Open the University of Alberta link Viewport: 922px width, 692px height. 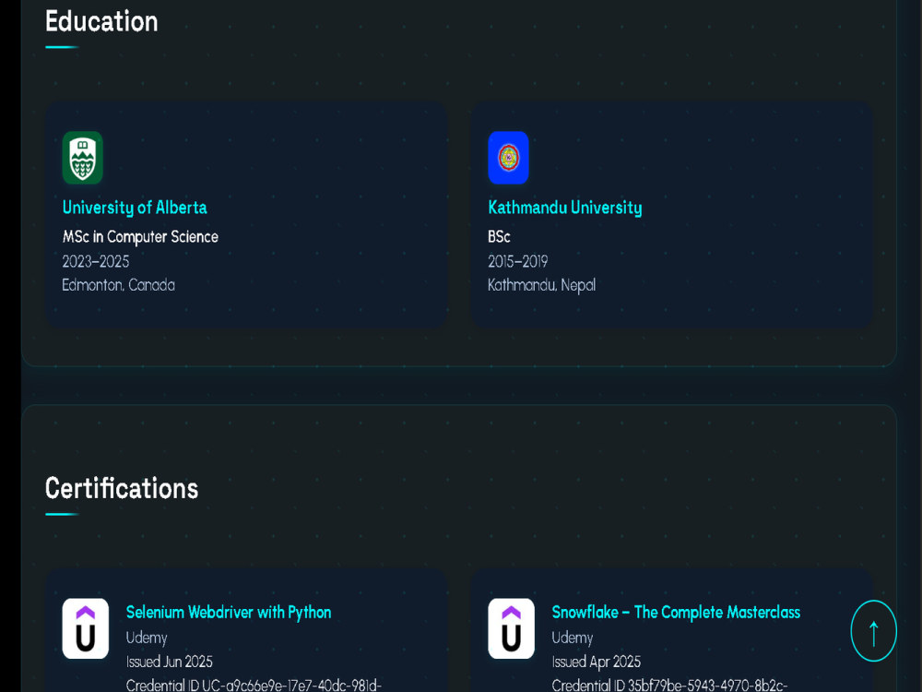135,208
